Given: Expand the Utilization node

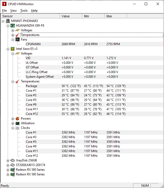Looking at the screenshot, I should (x=13, y=123).
